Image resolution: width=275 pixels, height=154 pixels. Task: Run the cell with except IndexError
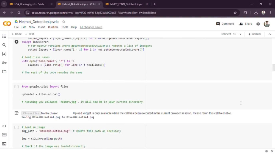click(16, 42)
